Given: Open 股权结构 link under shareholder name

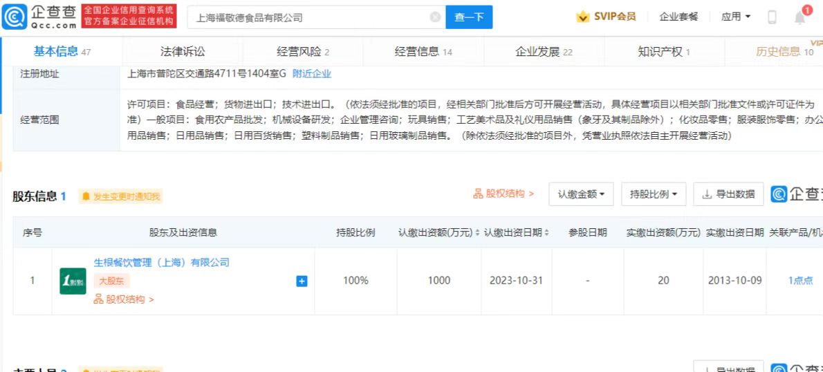Looking at the screenshot, I should coord(124,299).
